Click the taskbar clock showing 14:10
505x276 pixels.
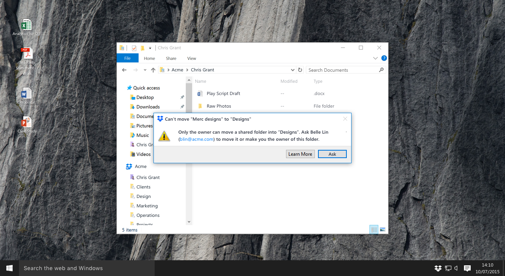(488, 265)
